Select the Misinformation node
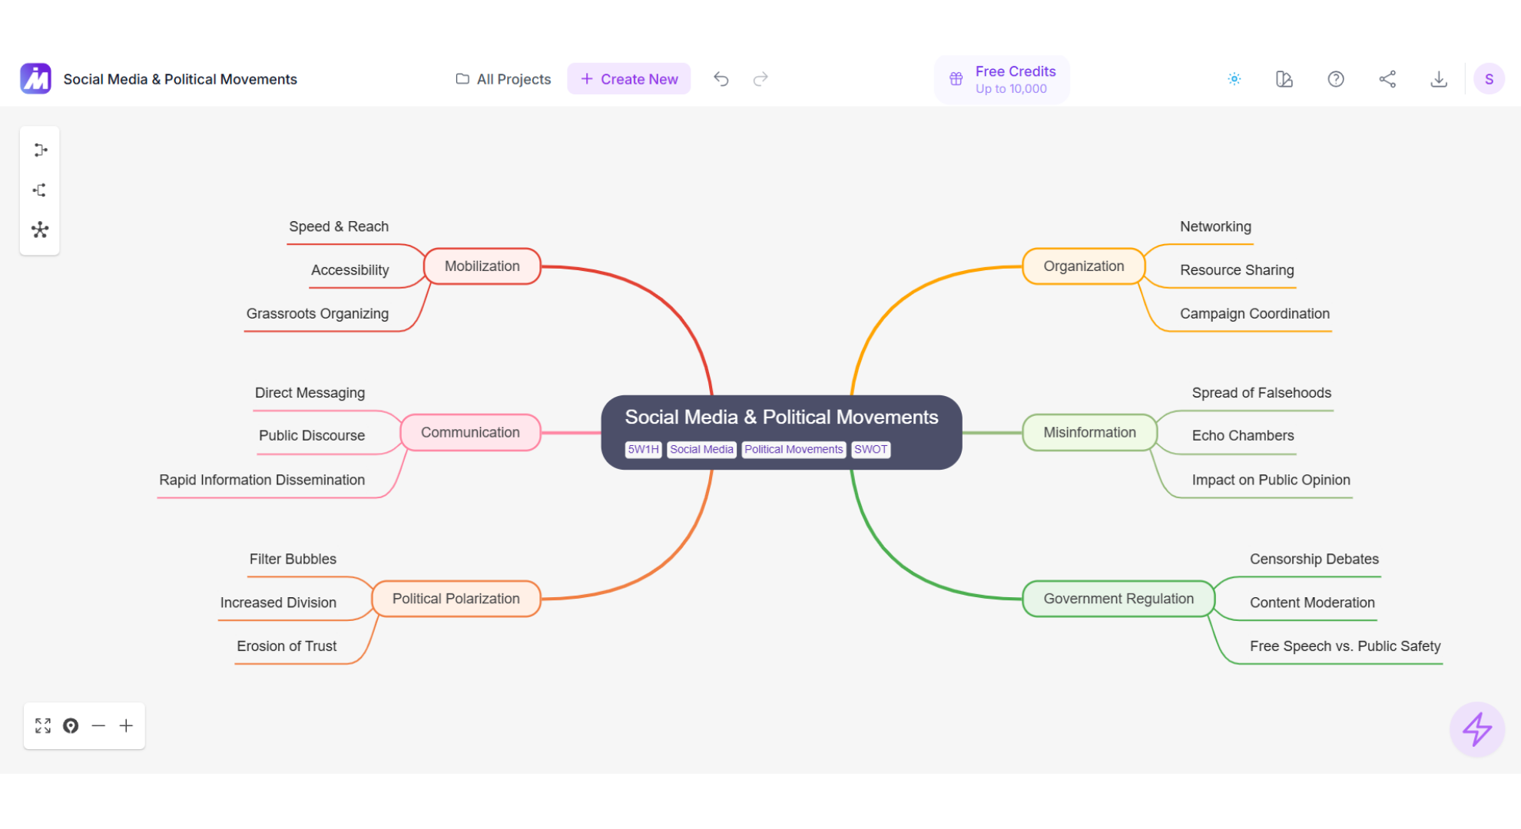Screen dimensions: 1521x829 pos(1089,432)
